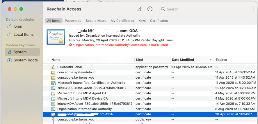Screen dimensions: 258x124
Task: Click the green zoom window button
Action: [x=21, y=9]
